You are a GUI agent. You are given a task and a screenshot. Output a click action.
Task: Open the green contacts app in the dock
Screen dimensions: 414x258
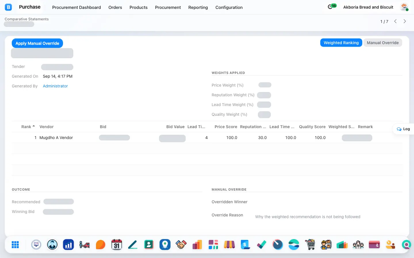[149, 245]
